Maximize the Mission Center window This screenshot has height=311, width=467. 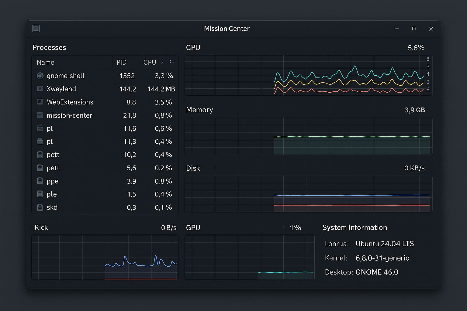click(414, 29)
